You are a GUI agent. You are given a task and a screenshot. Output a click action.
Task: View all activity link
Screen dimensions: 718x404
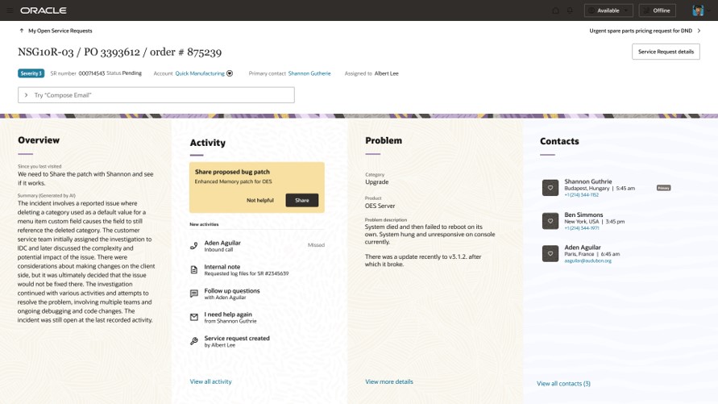click(210, 381)
